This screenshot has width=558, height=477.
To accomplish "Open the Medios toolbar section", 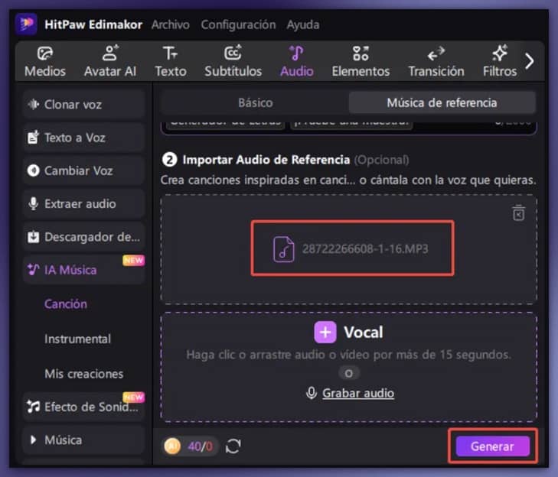I will (45, 62).
